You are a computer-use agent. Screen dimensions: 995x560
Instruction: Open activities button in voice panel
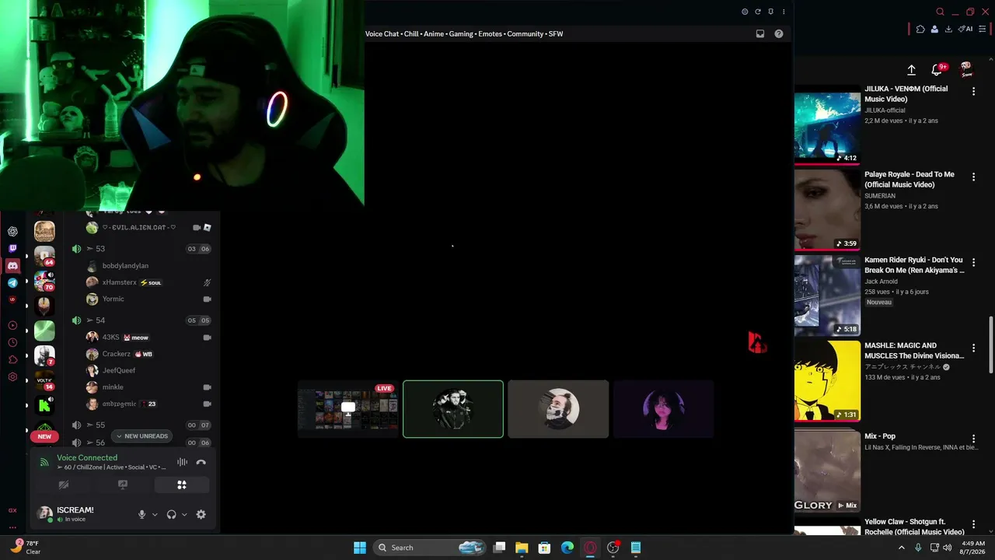tap(182, 485)
